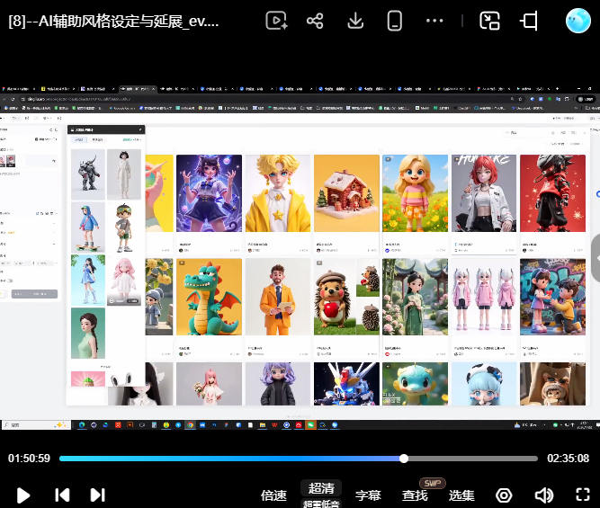The height and width of the screenshot is (508, 600).
Task: Enter fullscreen with the corner-brackets icon
Action: (583, 495)
